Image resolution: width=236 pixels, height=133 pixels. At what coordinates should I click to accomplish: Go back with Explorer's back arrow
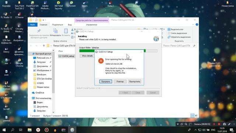[x=31, y=46]
